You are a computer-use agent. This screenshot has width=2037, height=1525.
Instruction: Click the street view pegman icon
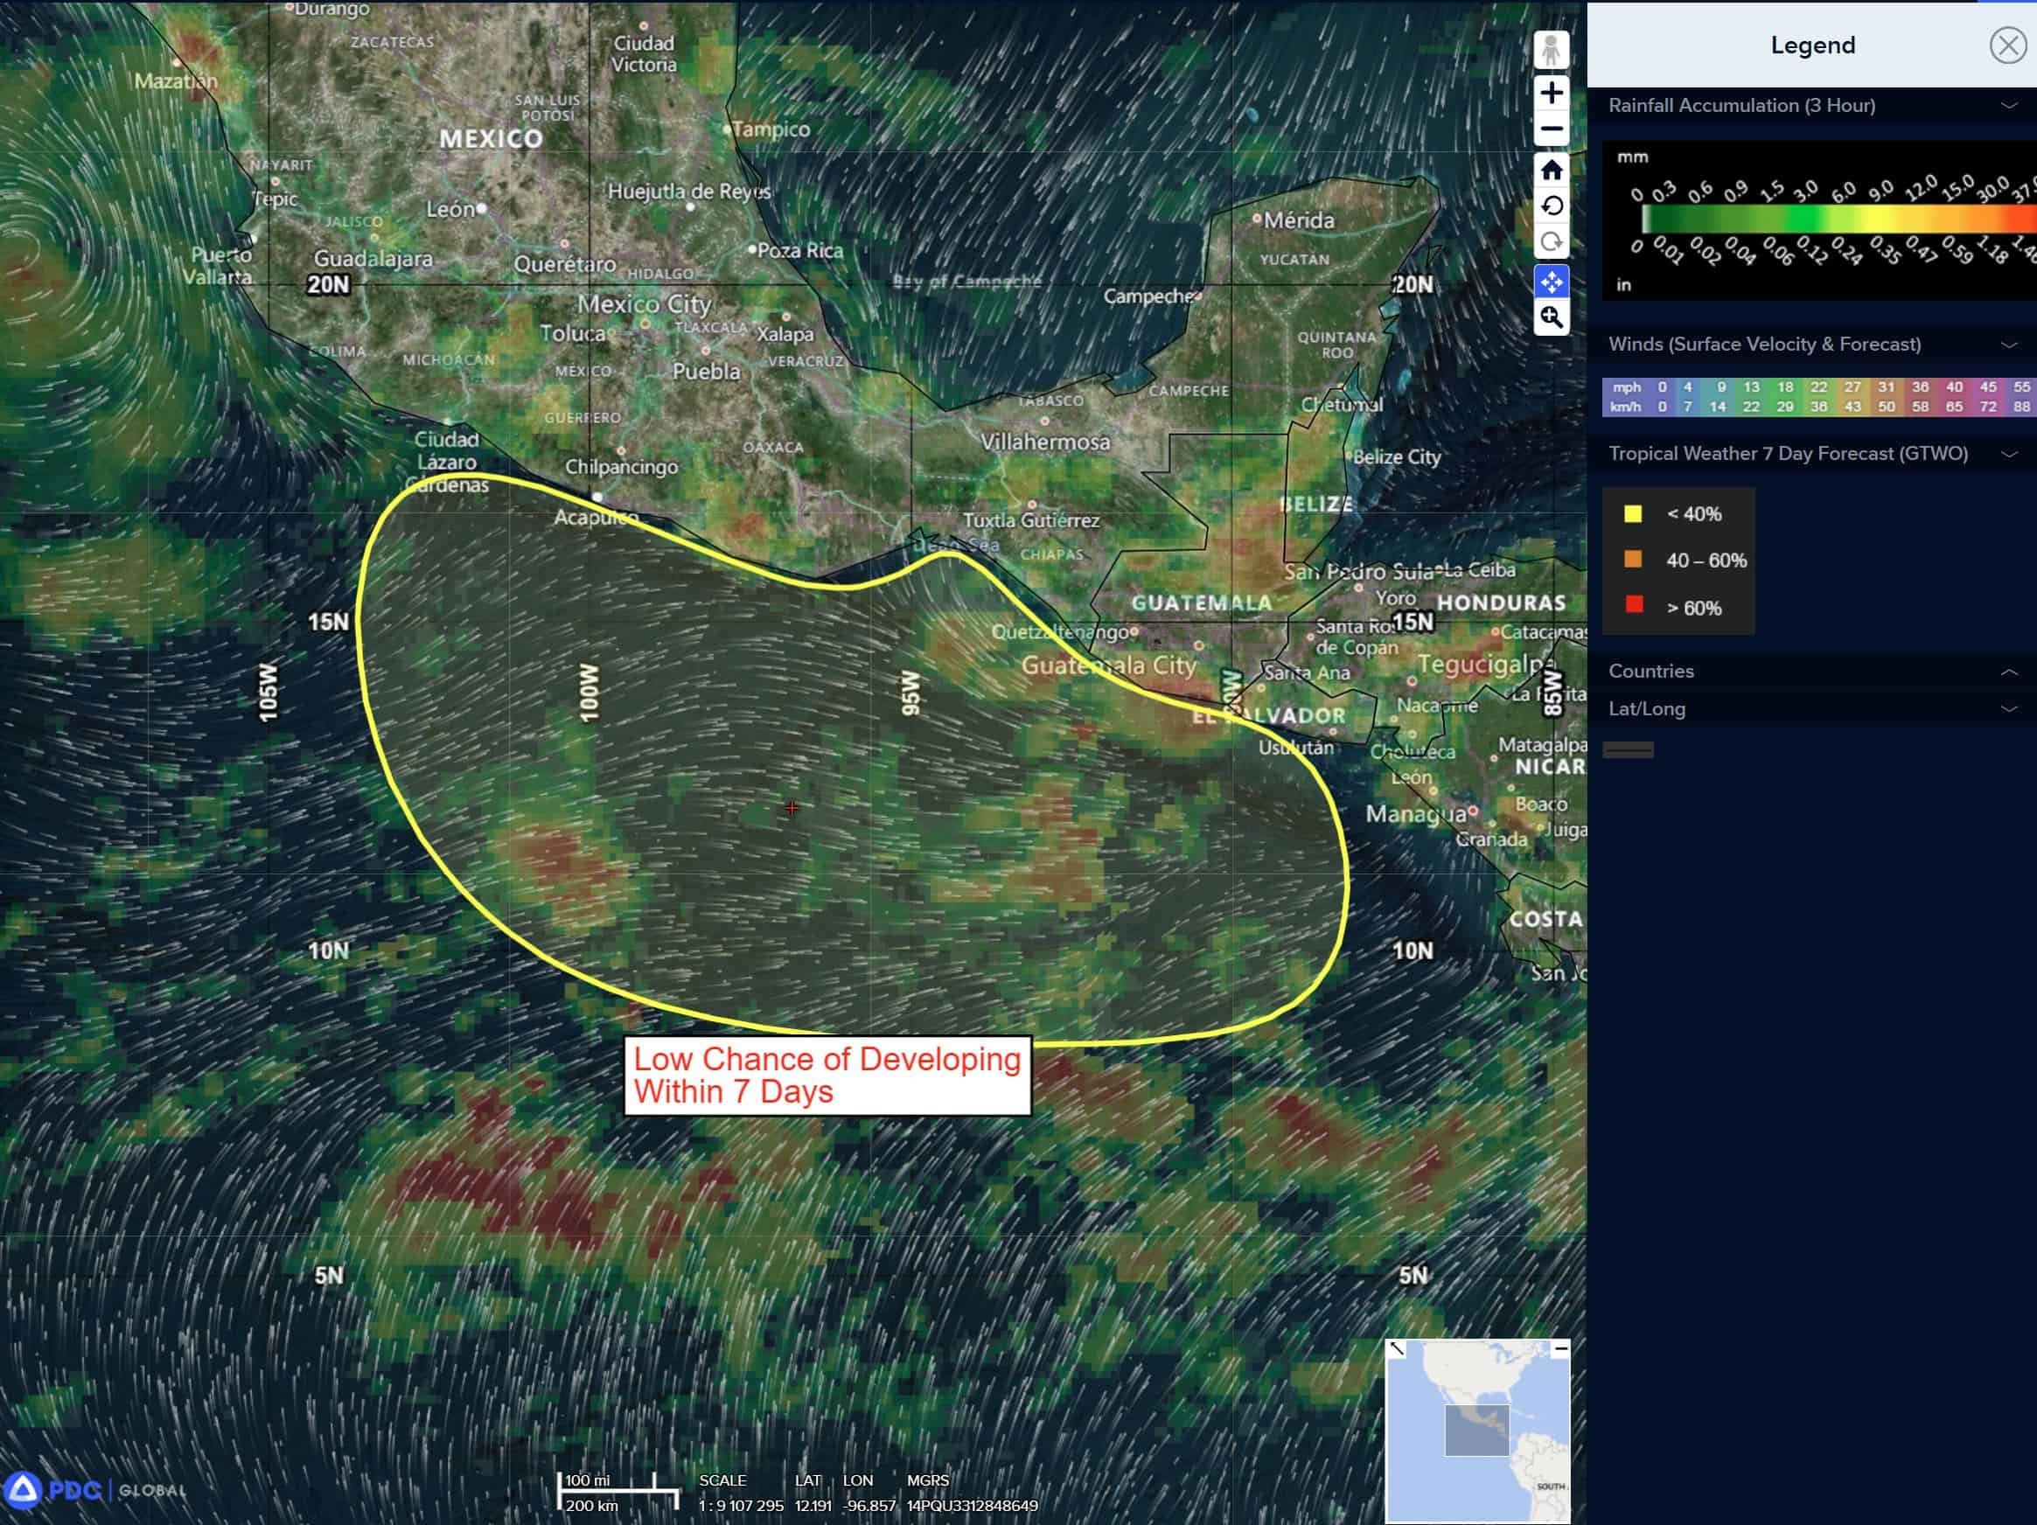pyautogui.click(x=1551, y=50)
